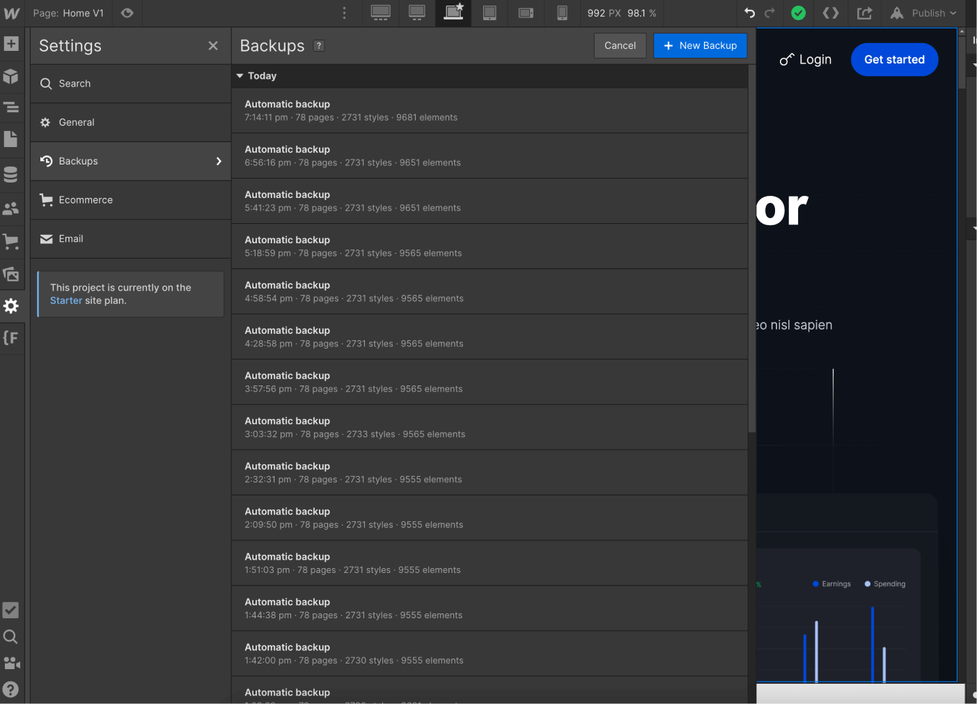Switch to mobile landscape breakpoint
This screenshot has height=704, width=977.
[526, 13]
